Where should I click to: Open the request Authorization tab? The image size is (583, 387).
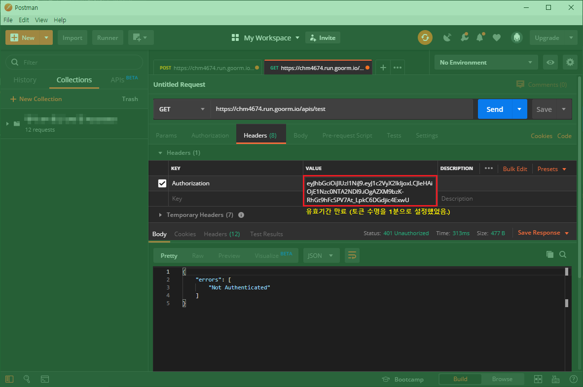210,135
